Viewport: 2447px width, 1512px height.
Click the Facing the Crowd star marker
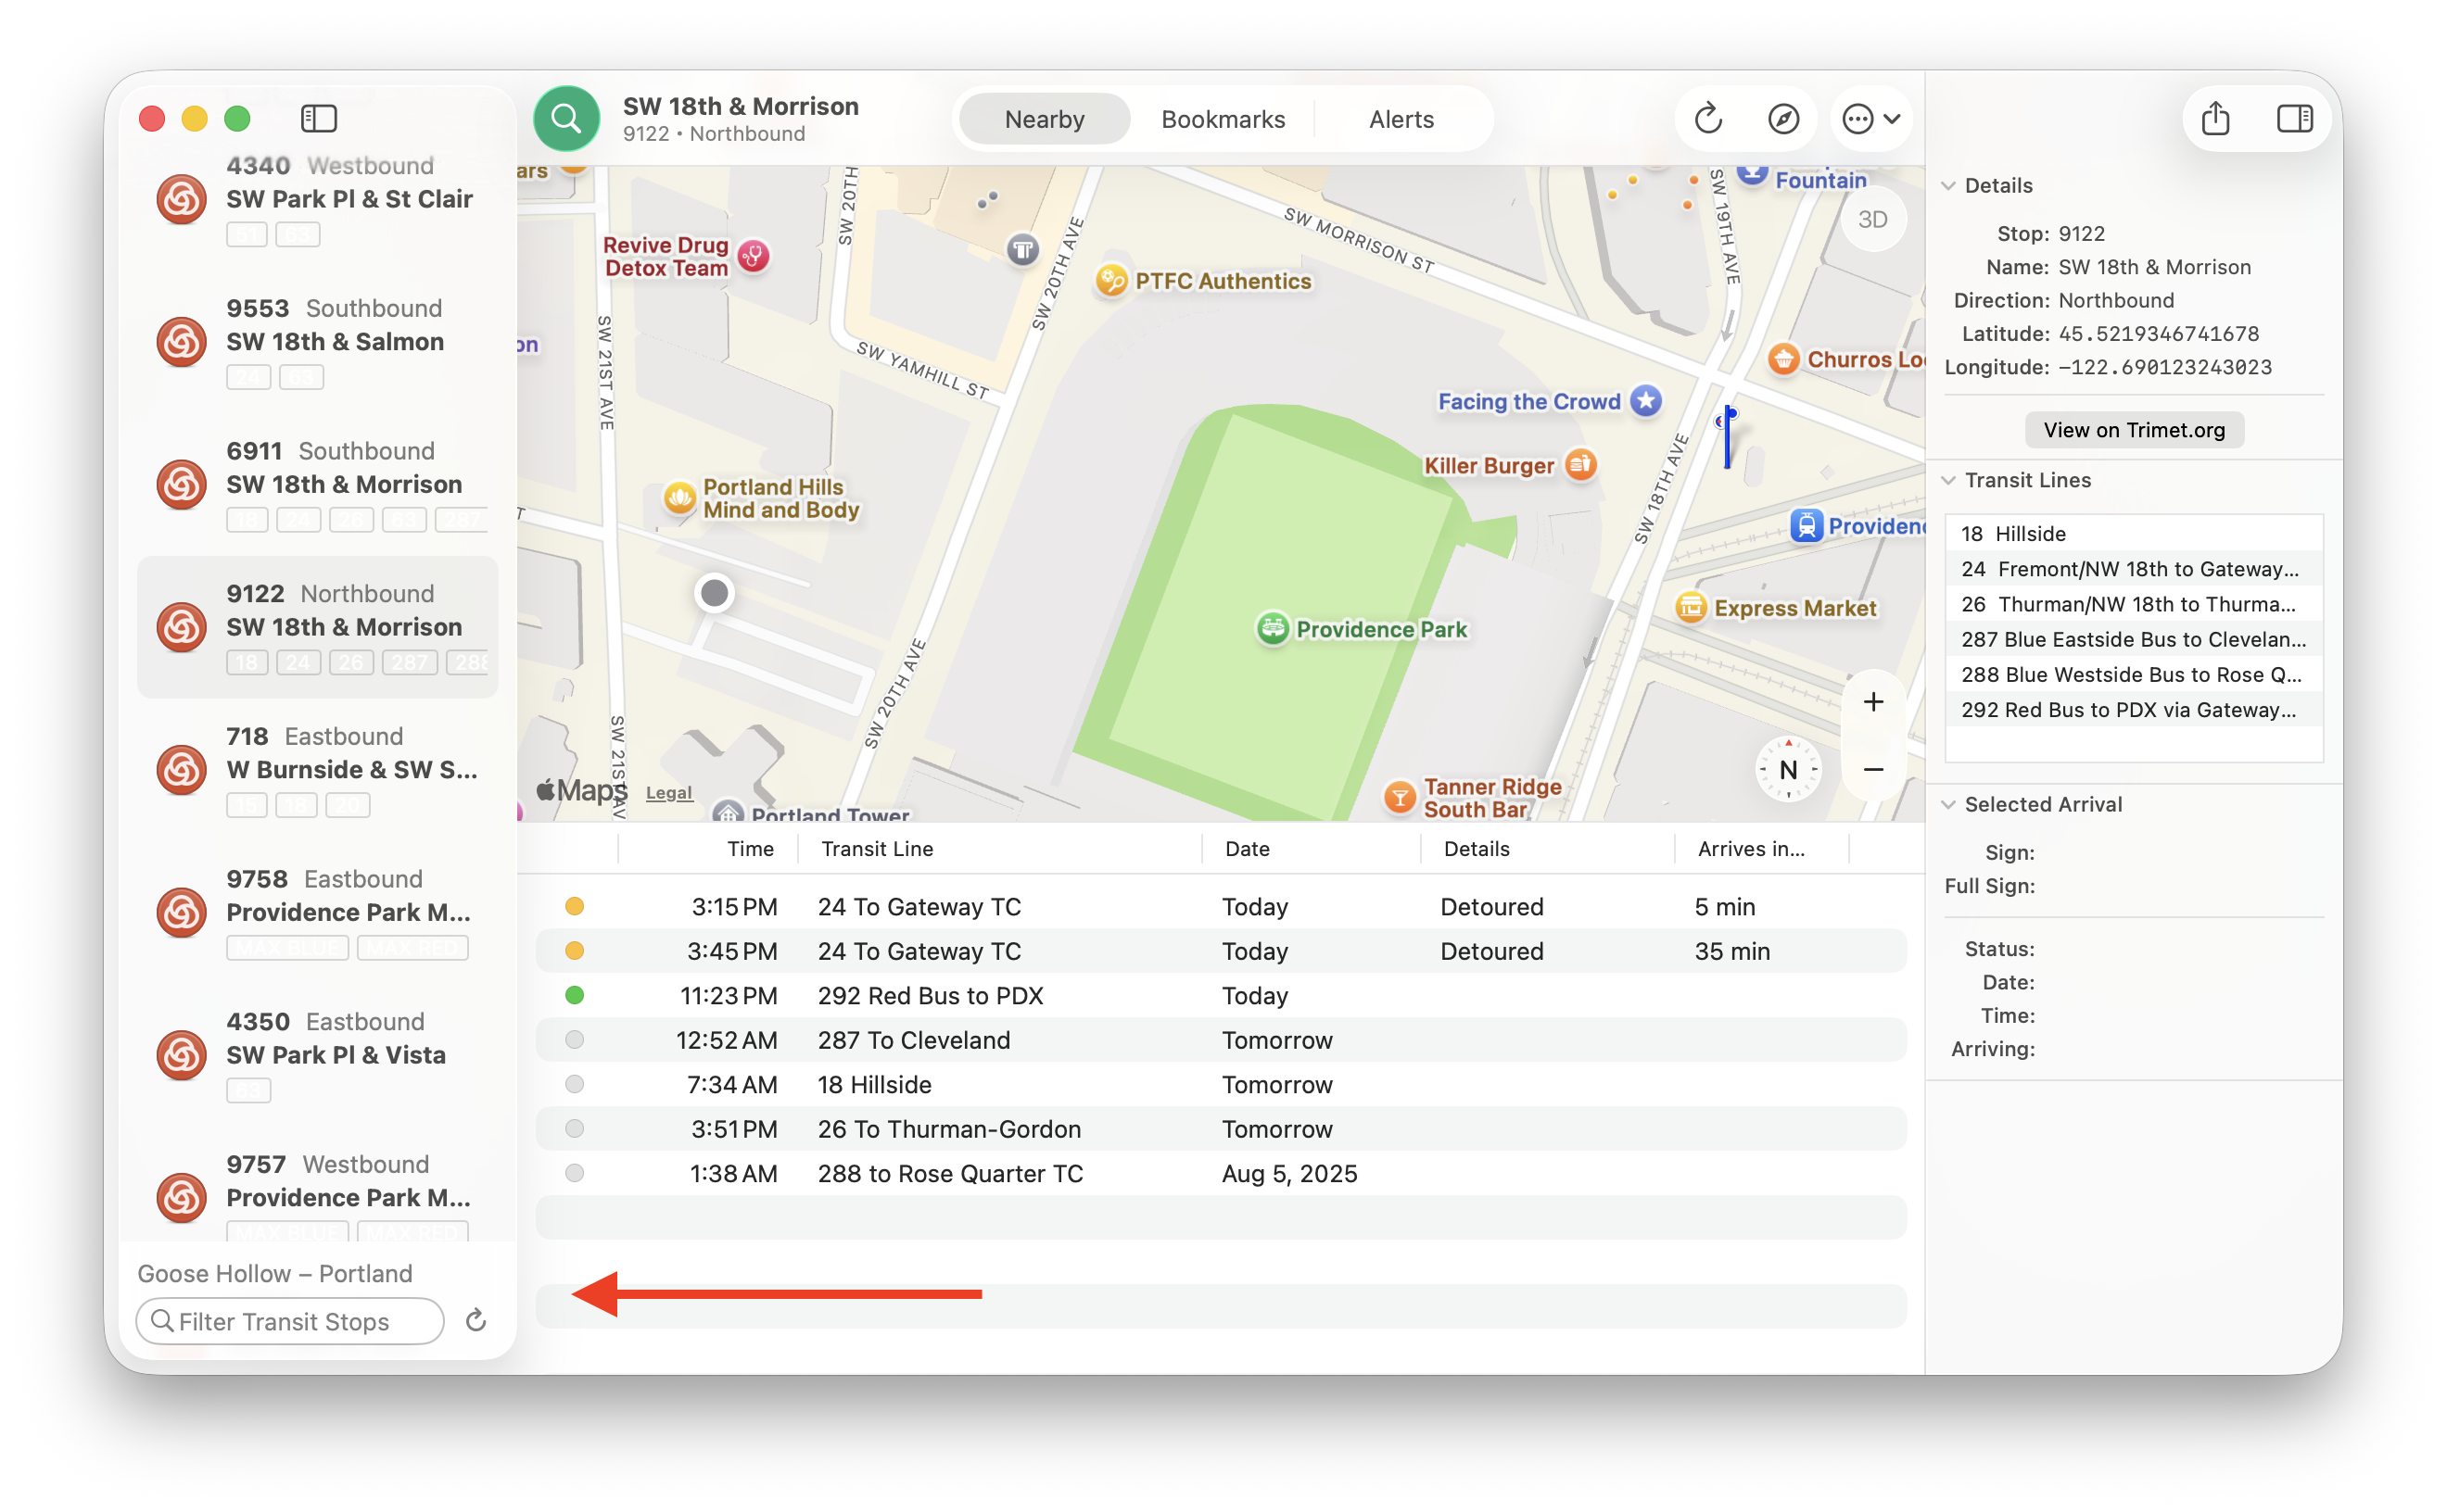point(1644,401)
